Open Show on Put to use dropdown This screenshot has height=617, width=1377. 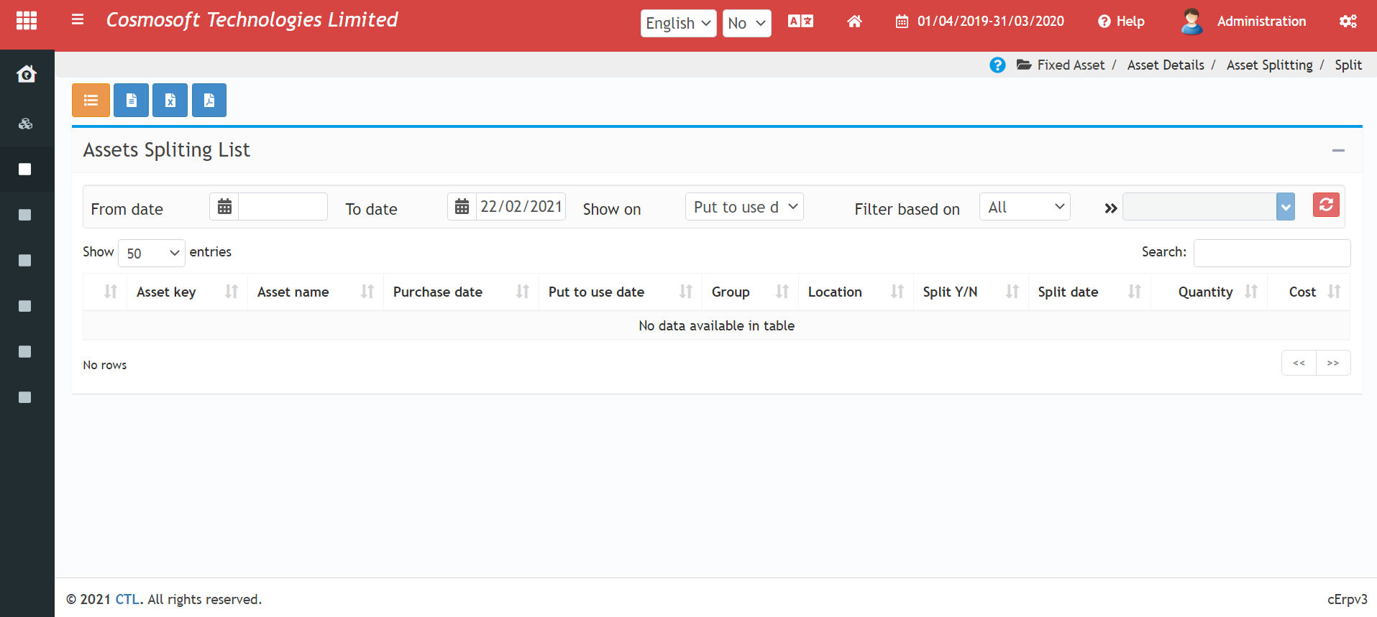tap(744, 207)
